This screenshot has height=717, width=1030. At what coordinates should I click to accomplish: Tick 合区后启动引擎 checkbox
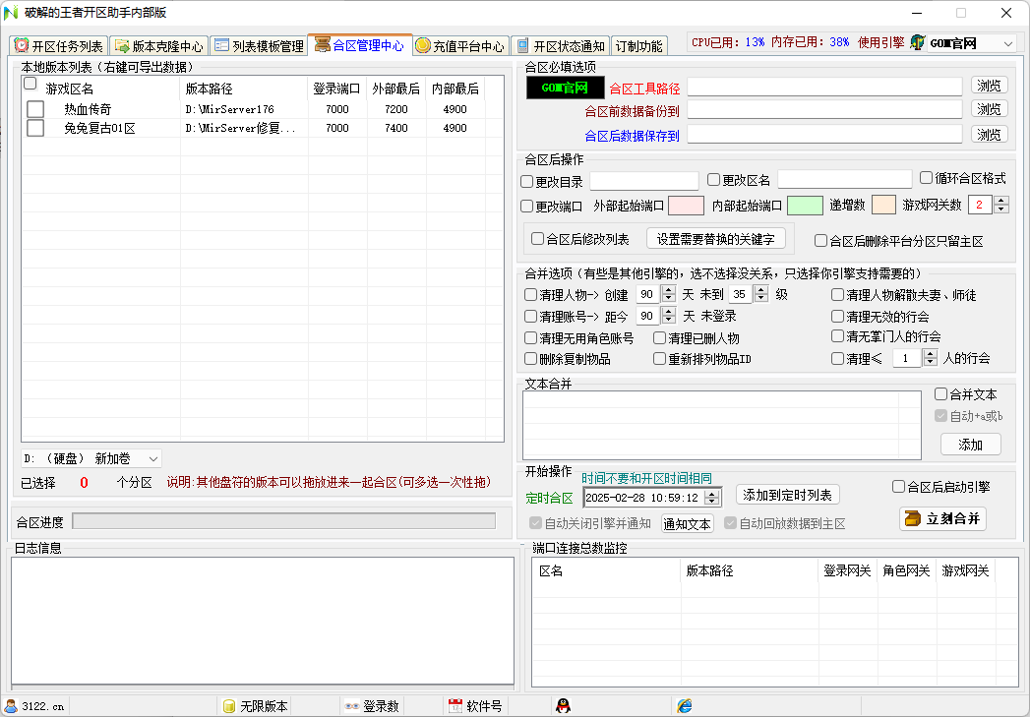[898, 487]
